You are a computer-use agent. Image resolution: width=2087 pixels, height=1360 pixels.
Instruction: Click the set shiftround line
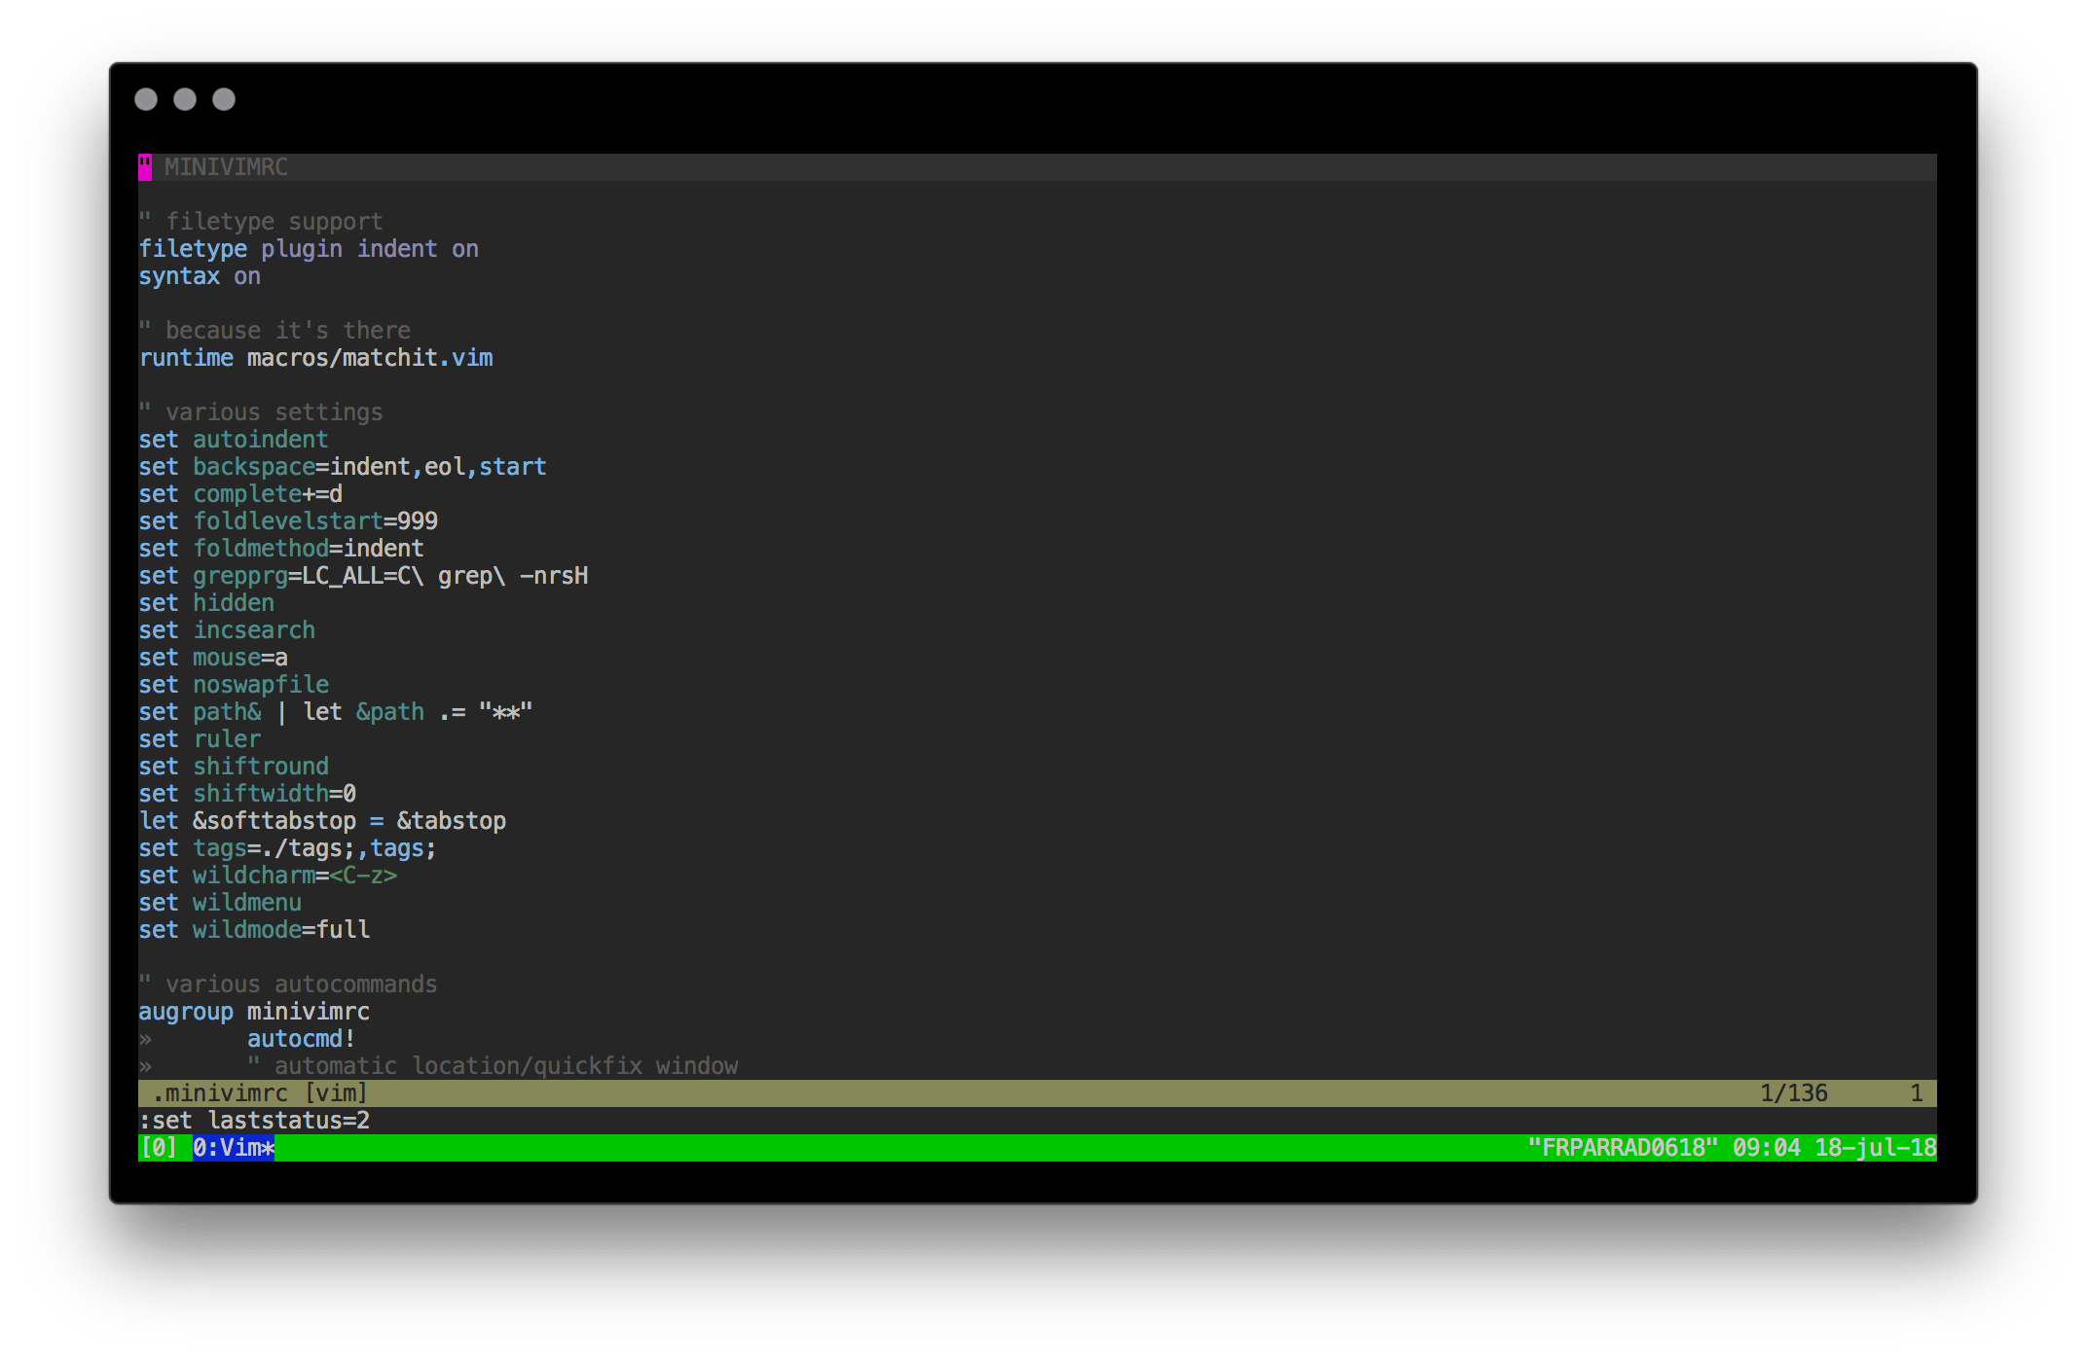click(x=234, y=767)
